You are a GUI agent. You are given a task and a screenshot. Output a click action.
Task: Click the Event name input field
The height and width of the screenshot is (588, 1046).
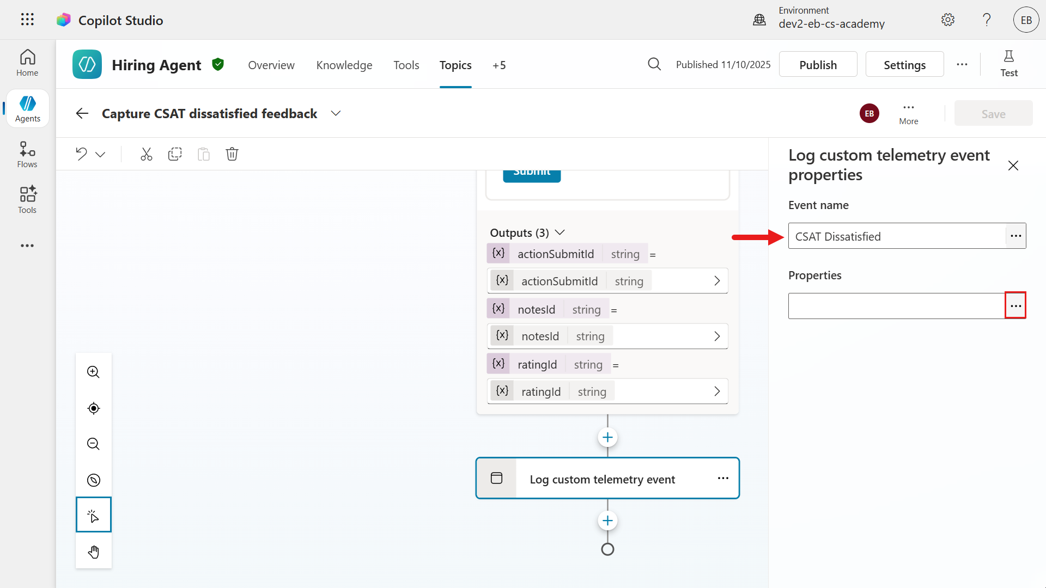pos(897,236)
